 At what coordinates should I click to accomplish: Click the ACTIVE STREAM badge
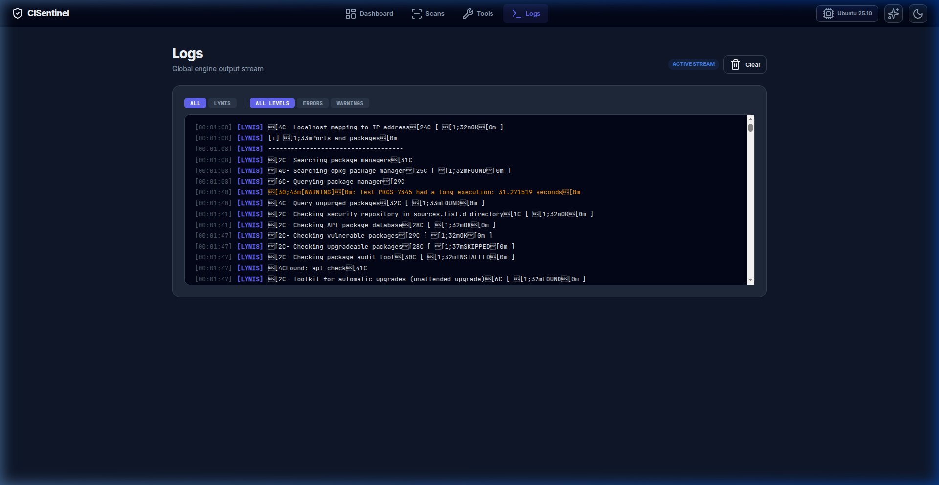(x=693, y=64)
